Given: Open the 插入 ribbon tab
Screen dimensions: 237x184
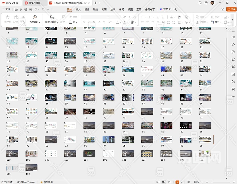Looking at the screenshot, I should (78, 10).
